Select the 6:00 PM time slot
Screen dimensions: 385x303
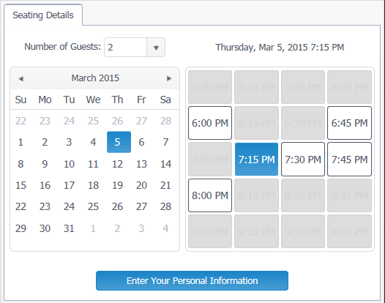pos(210,123)
